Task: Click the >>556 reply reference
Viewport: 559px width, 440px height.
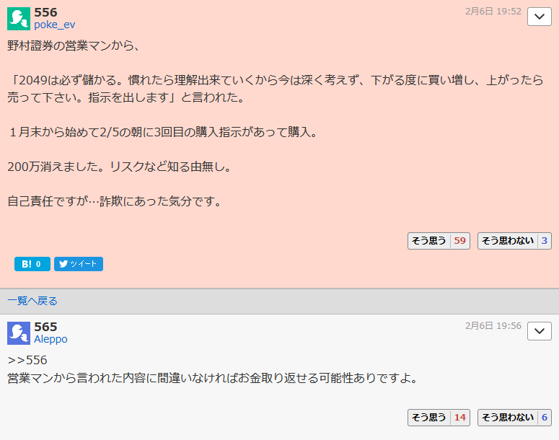Action: pos(27,360)
